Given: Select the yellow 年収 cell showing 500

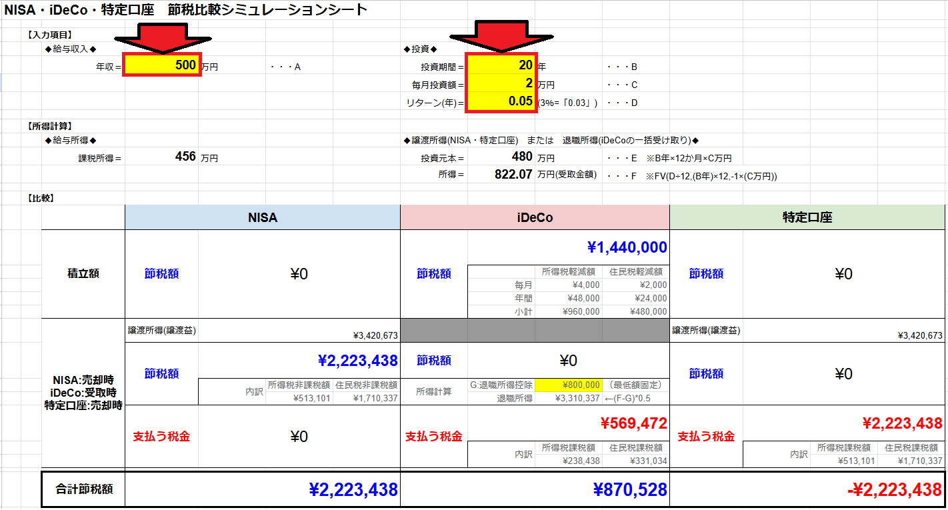Looking at the screenshot, I should click(x=162, y=66).
